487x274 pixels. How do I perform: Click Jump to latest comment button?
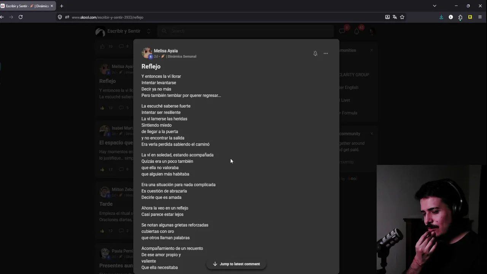236,264
